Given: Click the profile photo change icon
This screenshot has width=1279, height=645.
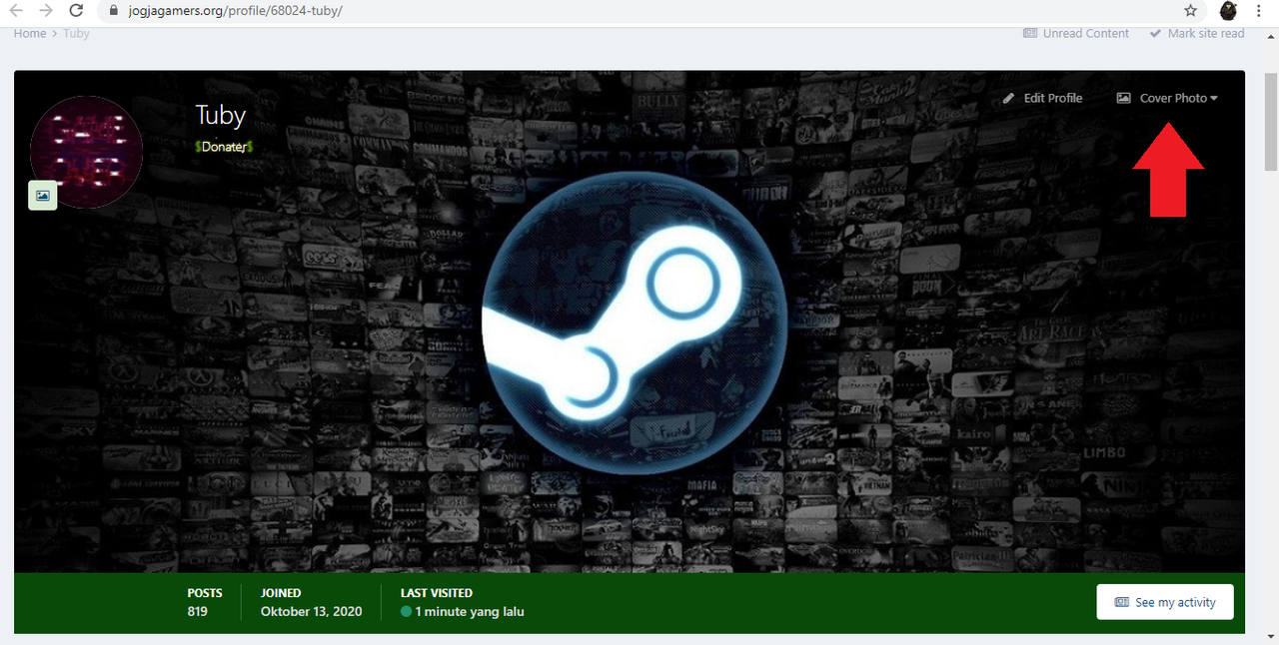Looking at the screenshot, I should [43, 196].
